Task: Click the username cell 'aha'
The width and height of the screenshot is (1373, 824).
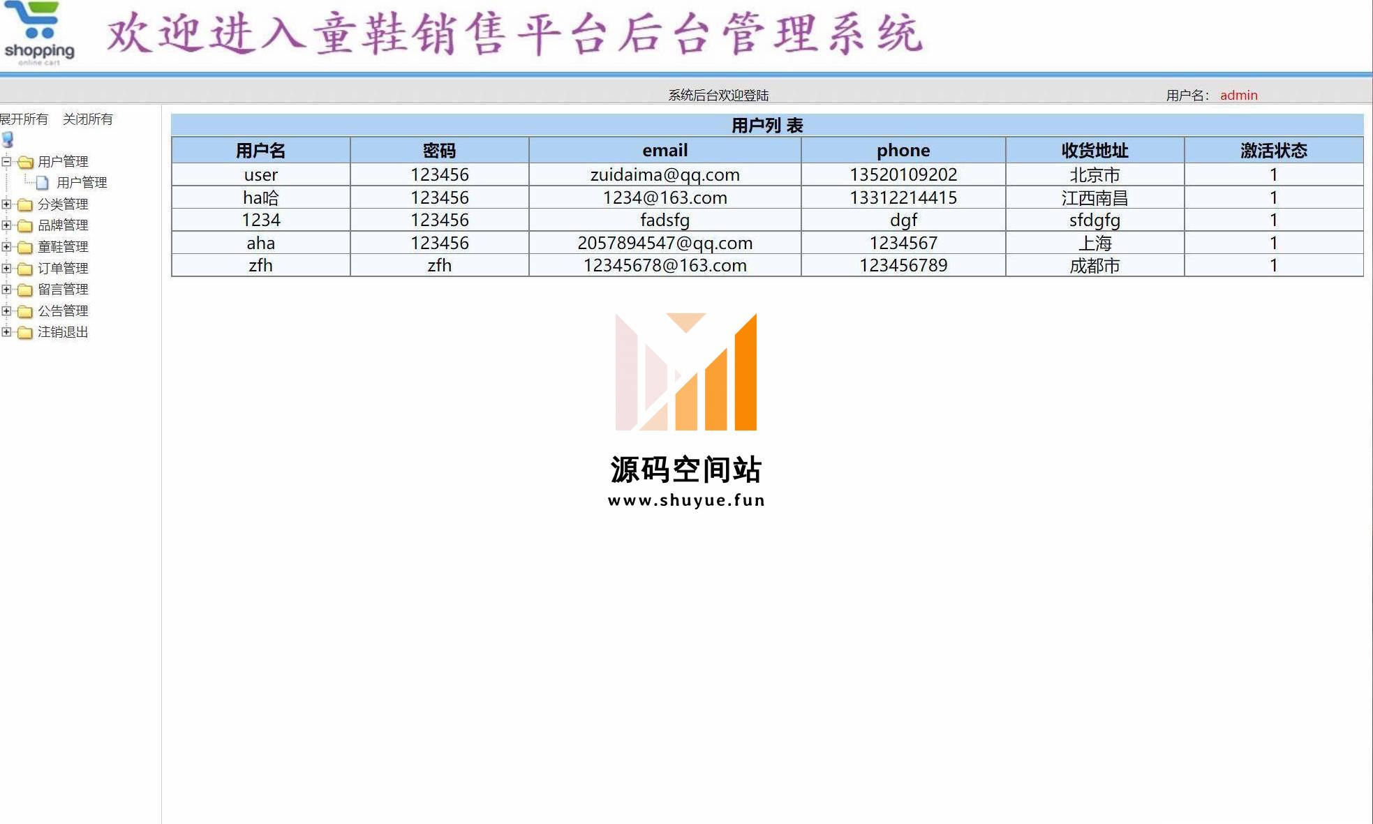Action: 260,243
